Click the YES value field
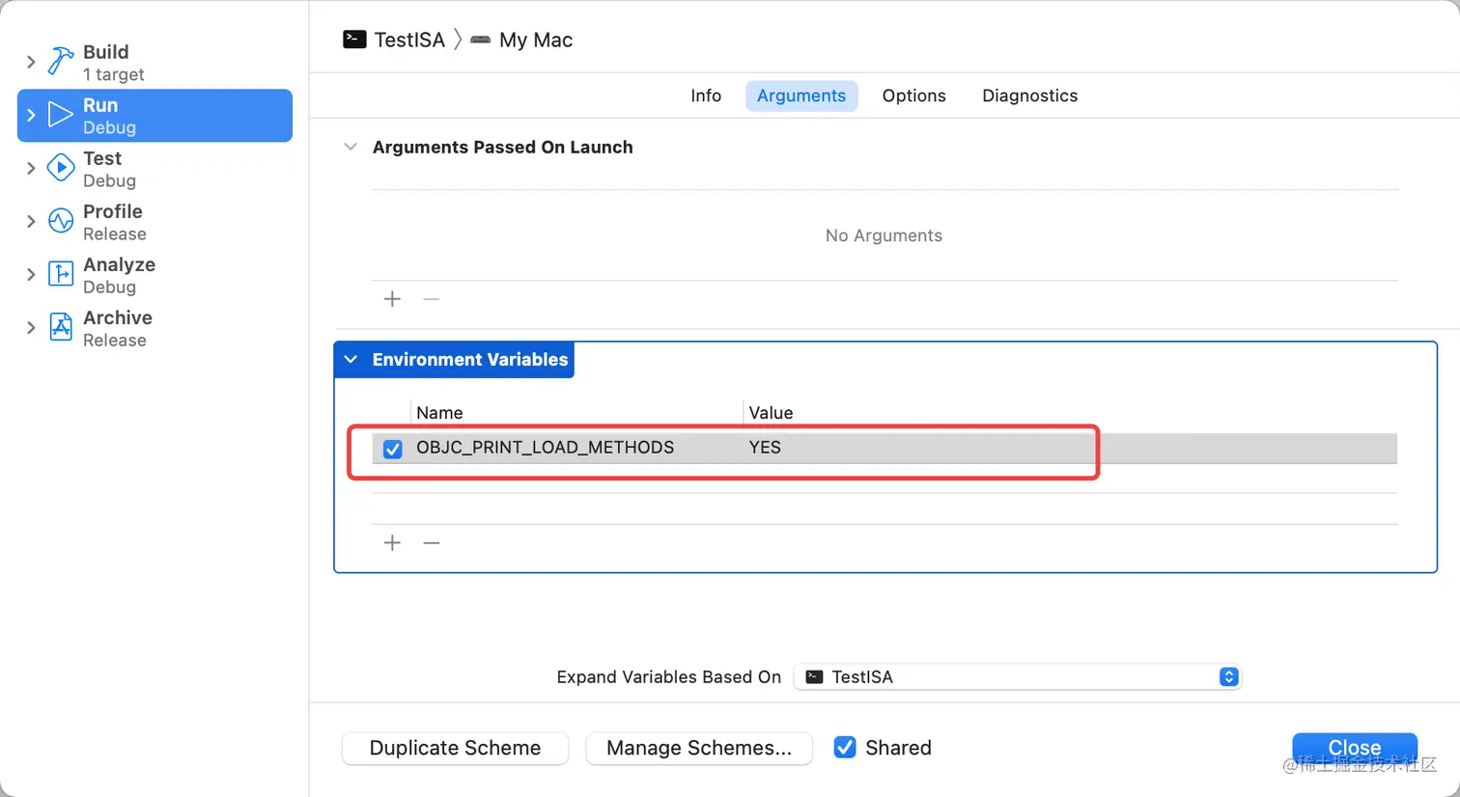This screenshot has height=797, width=1460. tap(765, 448)
